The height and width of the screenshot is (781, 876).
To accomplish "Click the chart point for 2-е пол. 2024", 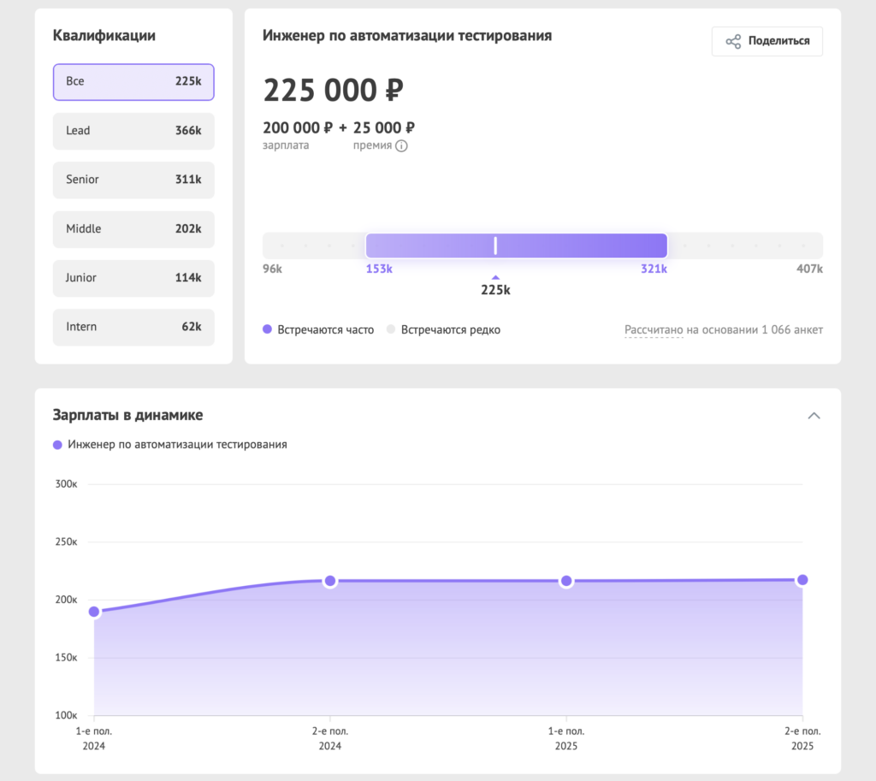I will [x=330, y=582].
